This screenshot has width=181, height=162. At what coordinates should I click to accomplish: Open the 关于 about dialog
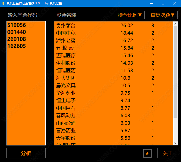pyautogui.click(x=168, y=153)
